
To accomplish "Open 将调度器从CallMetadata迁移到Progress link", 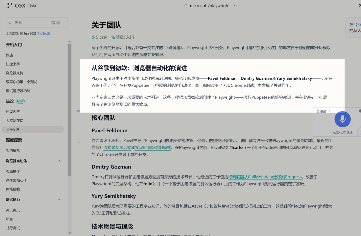I will click(x=265, y=177).
